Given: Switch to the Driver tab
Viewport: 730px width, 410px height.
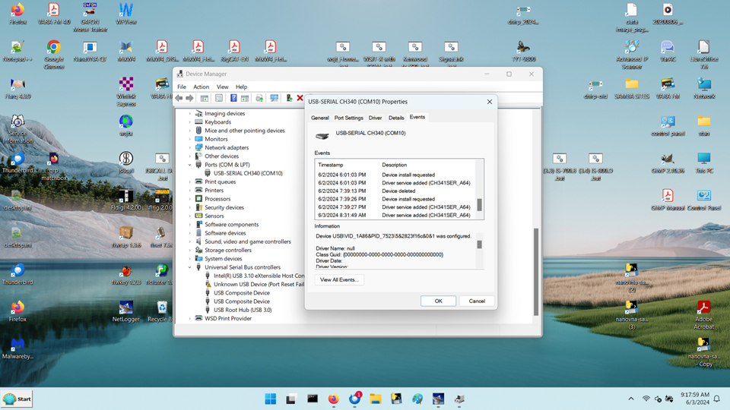Looking at the screenshot, I should click(375, 118).
